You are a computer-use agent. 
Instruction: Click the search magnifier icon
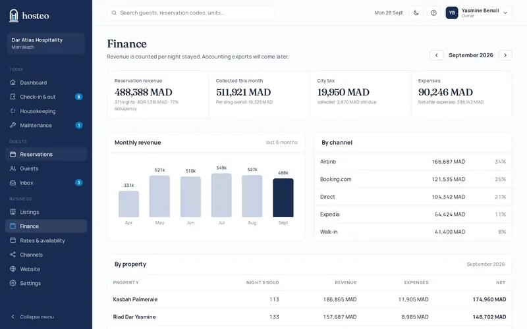114,13
